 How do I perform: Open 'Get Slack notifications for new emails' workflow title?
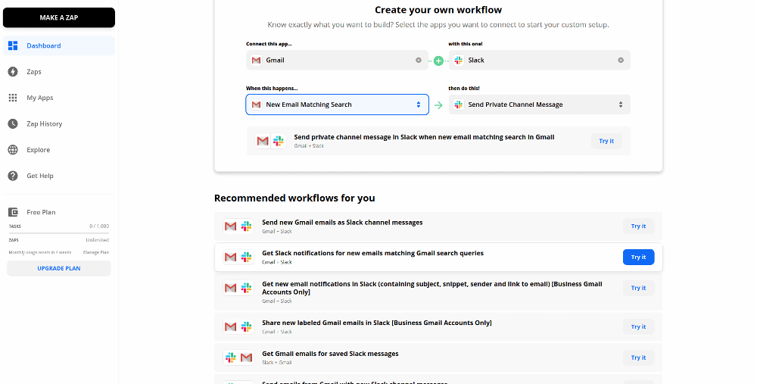[x=372, y=253]
